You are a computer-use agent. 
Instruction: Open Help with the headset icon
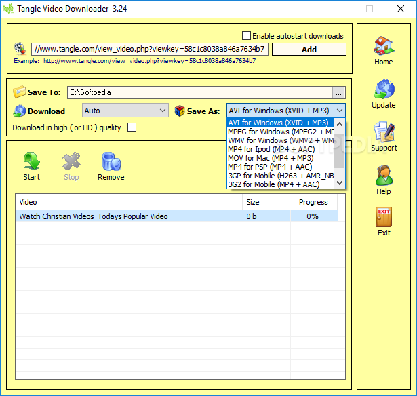click(x=384, y=176)
